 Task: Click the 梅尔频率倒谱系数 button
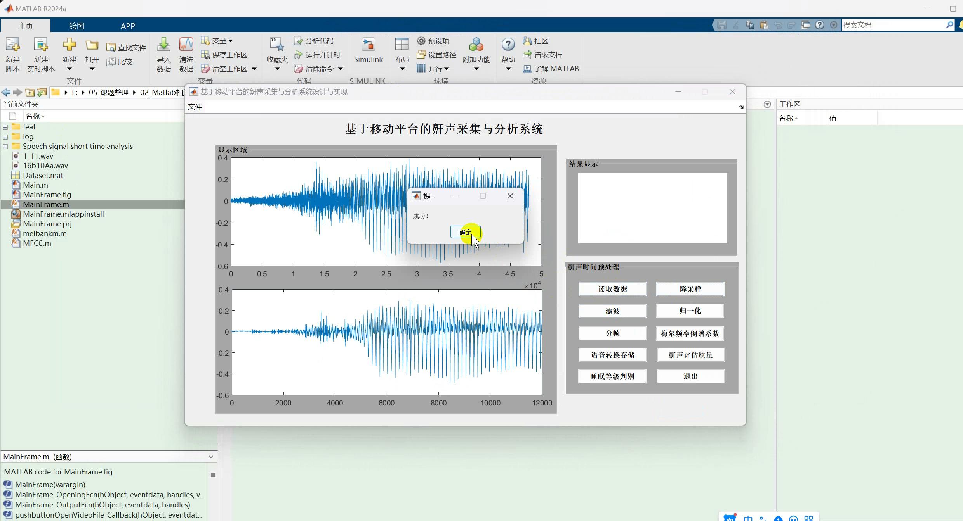point(690,333)
